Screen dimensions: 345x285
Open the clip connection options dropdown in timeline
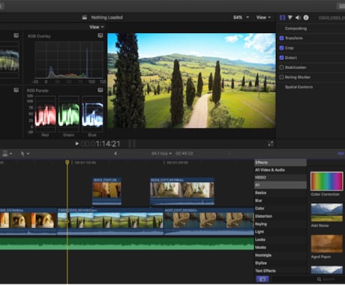(7, 153)
